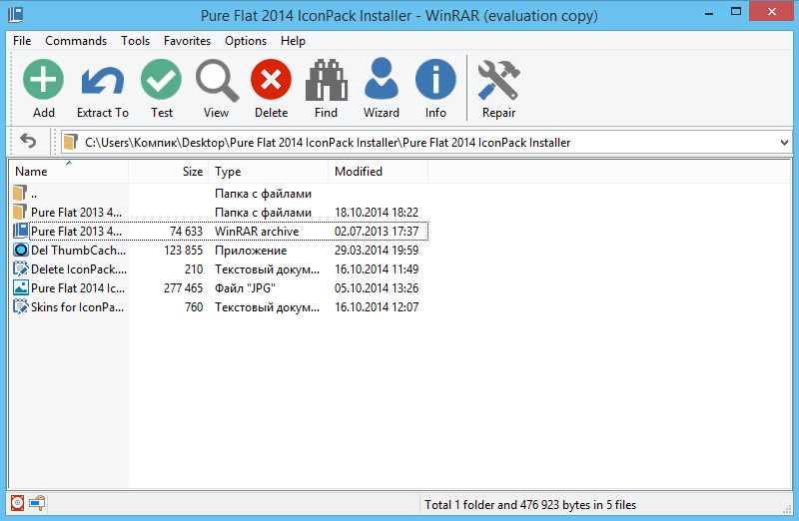Sort by Name column header
The image size is (799, 521).
[x=68, y=172]
